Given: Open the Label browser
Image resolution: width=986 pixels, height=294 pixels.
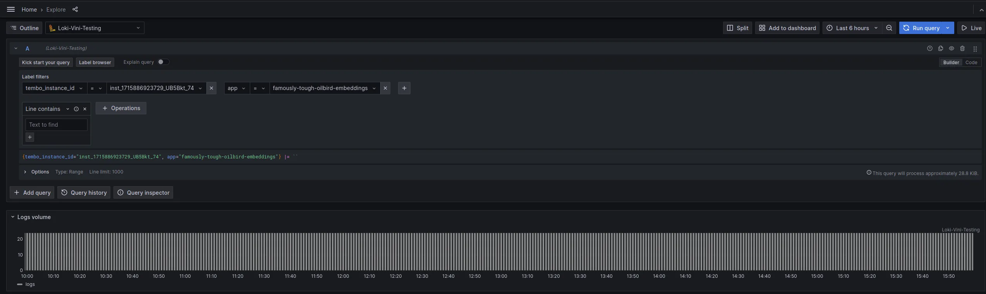Looking at the screenshot, I should pos(95,62).
